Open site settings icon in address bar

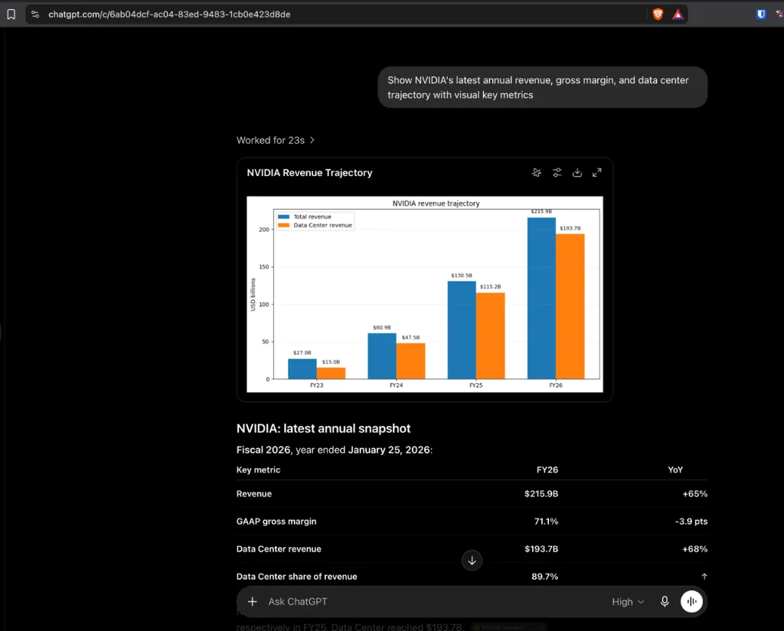pos(35,15)
